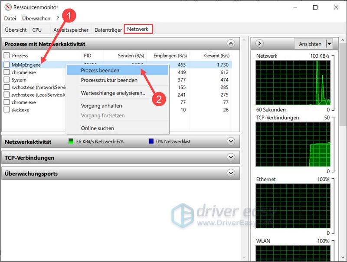The width and height of the screenshot is (347, 262).
Task: Open the ? help menu
Action: [58, 19]
